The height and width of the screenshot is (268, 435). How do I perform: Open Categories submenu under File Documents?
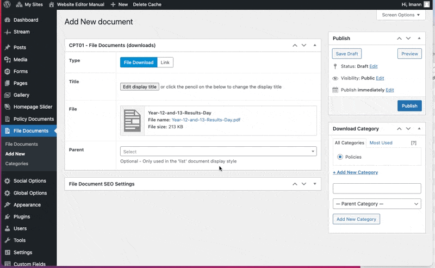click(16, 164)
